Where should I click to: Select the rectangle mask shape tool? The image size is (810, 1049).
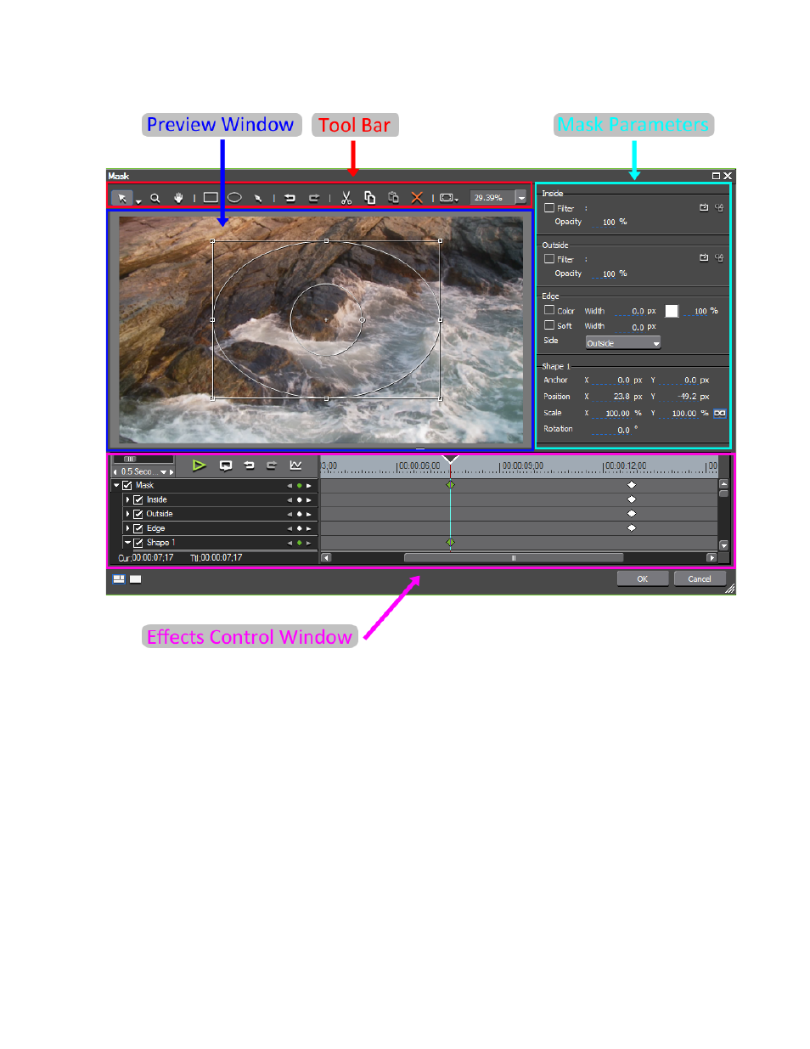tap(211, 198)
